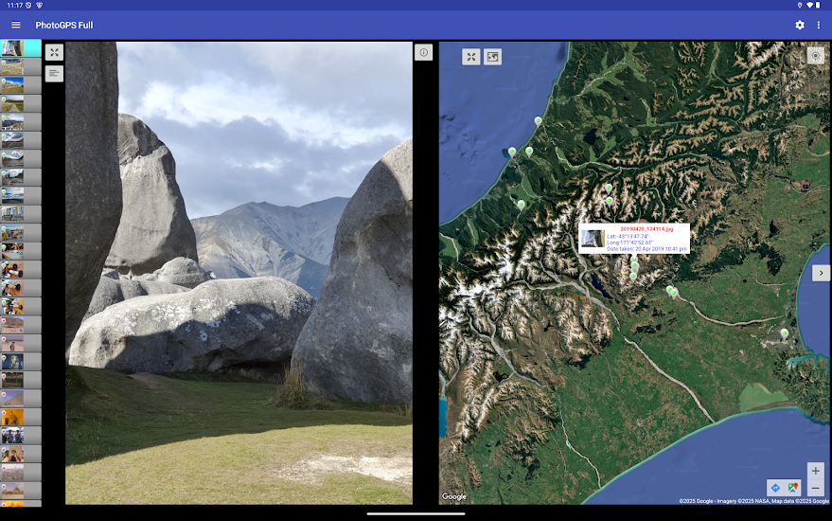This screenshot has height=521, width=832.
Task: Expand the map to fullscreen
Action: click(x=471, y=57)
